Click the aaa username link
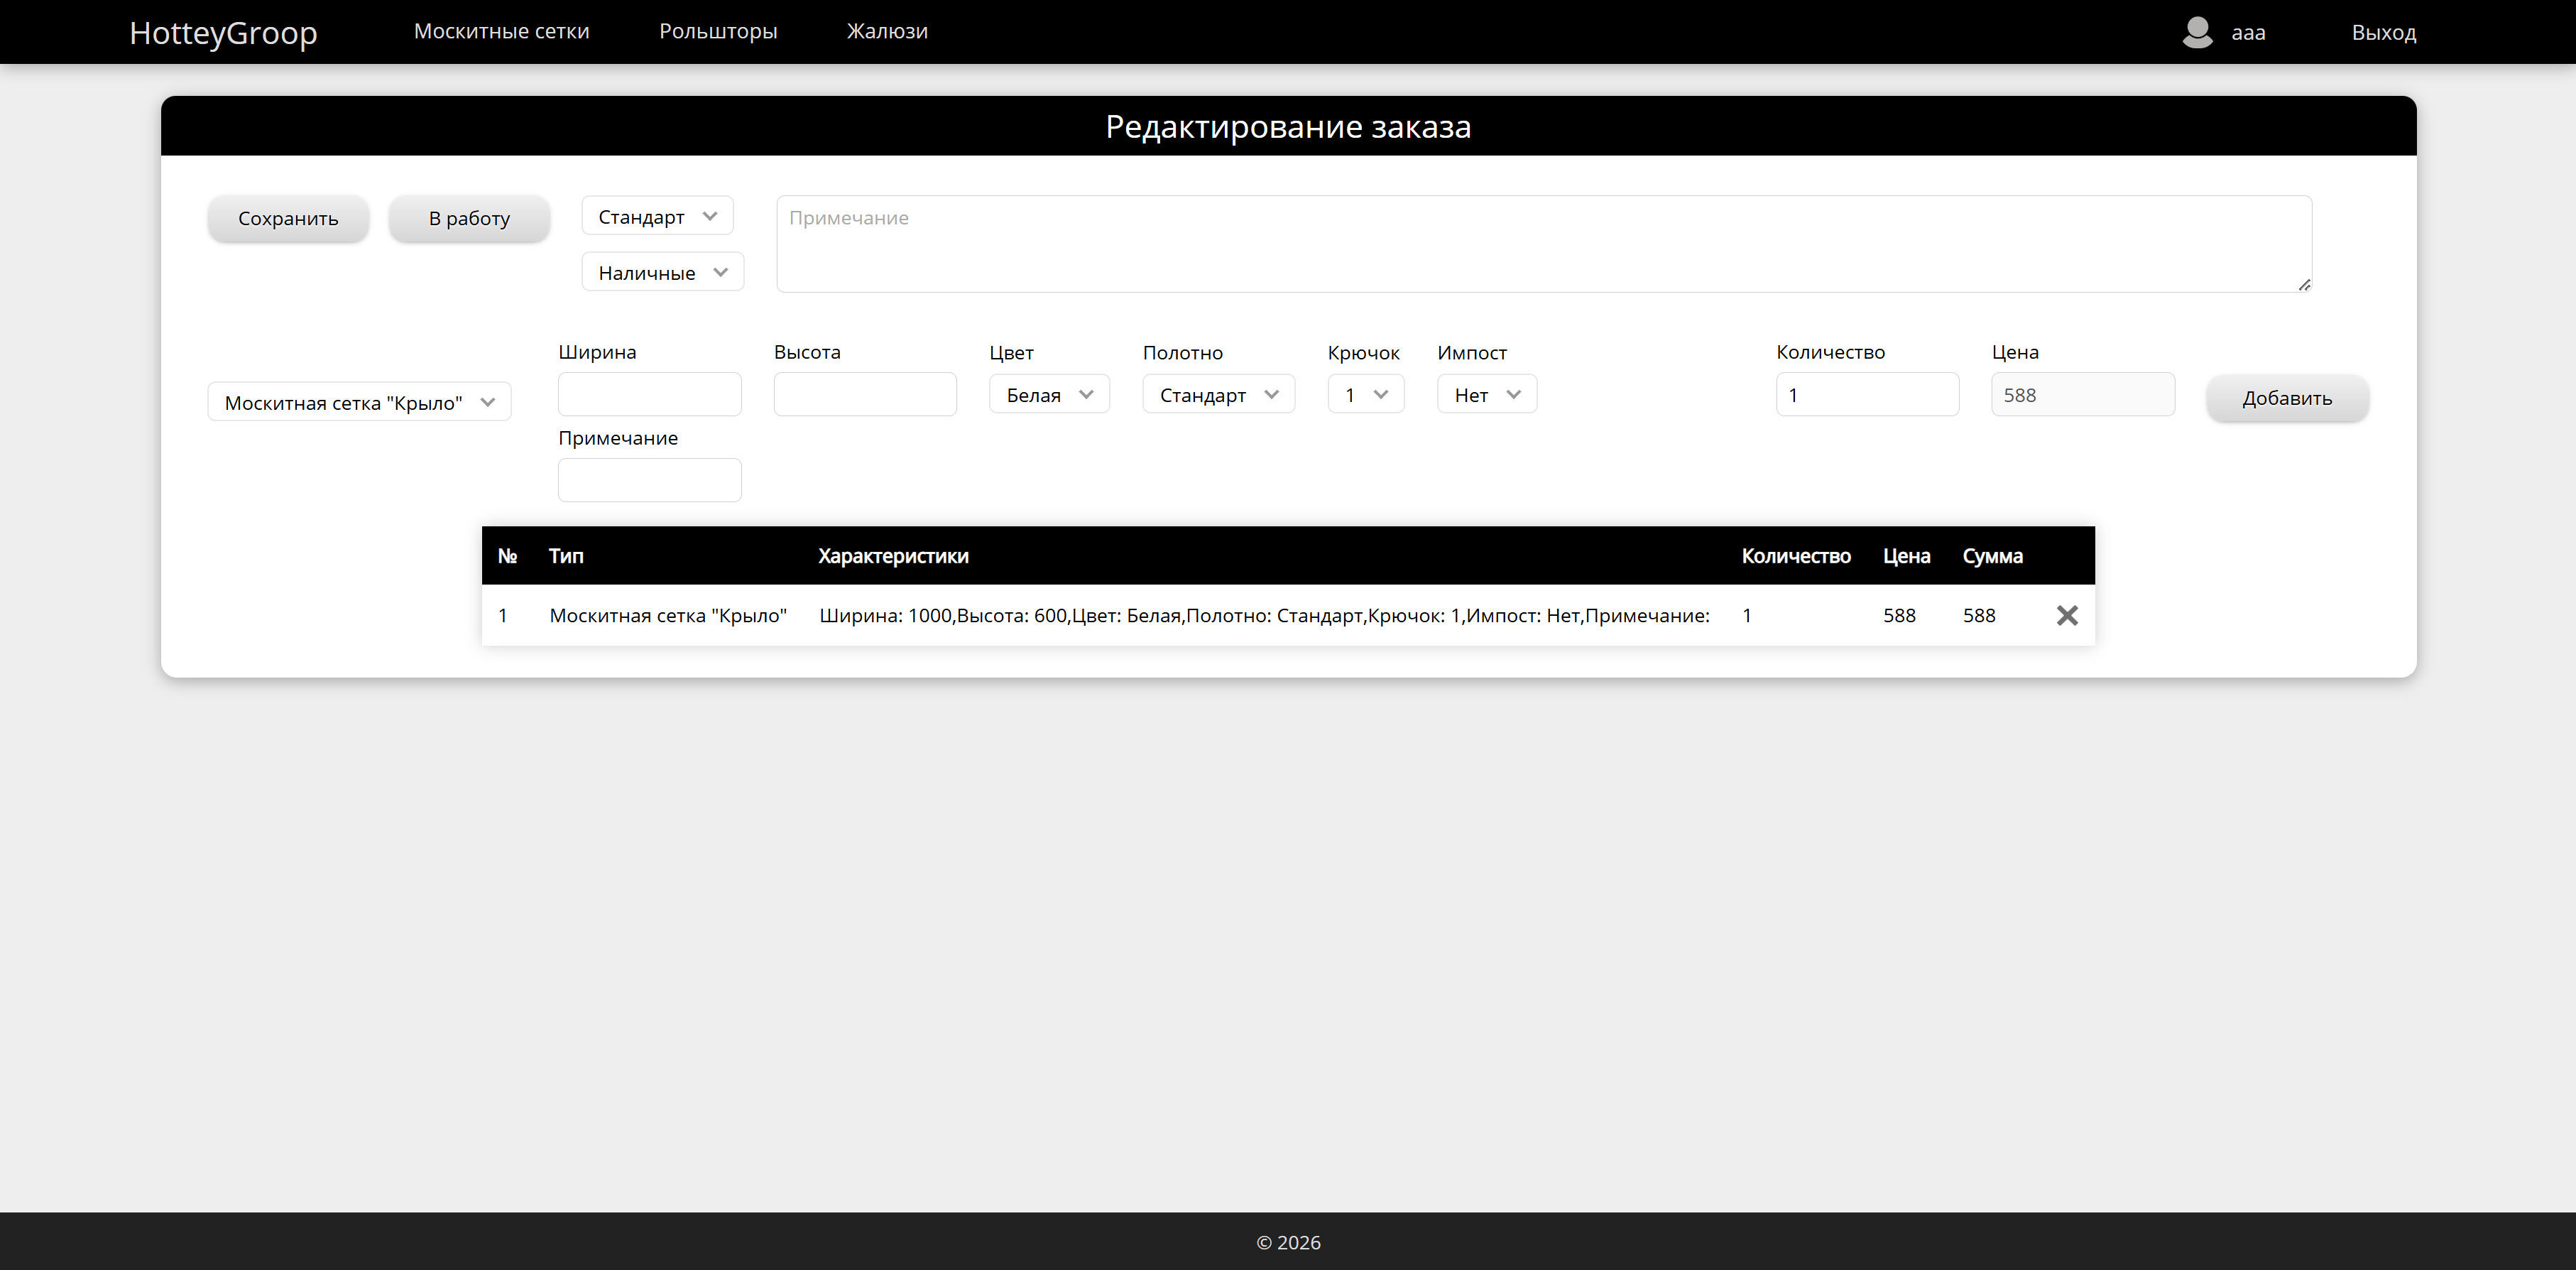2576x1270 pixels. tap(2248, 32)
